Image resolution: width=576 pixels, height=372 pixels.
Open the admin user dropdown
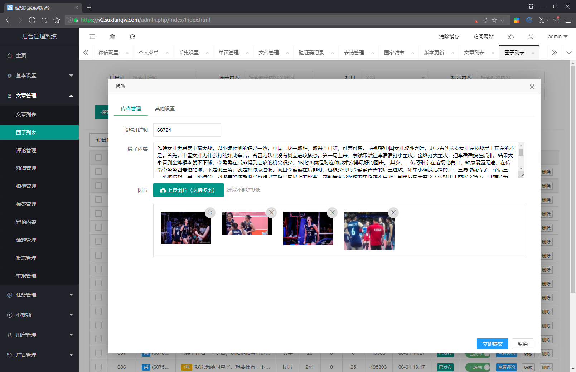point(558,37)
